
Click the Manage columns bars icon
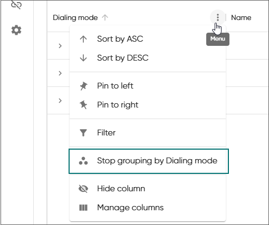pos(83,208)
